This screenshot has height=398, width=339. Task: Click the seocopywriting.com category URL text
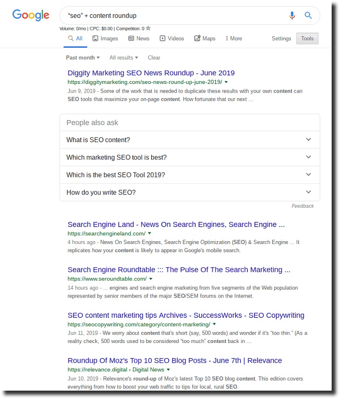click(139, 324)
